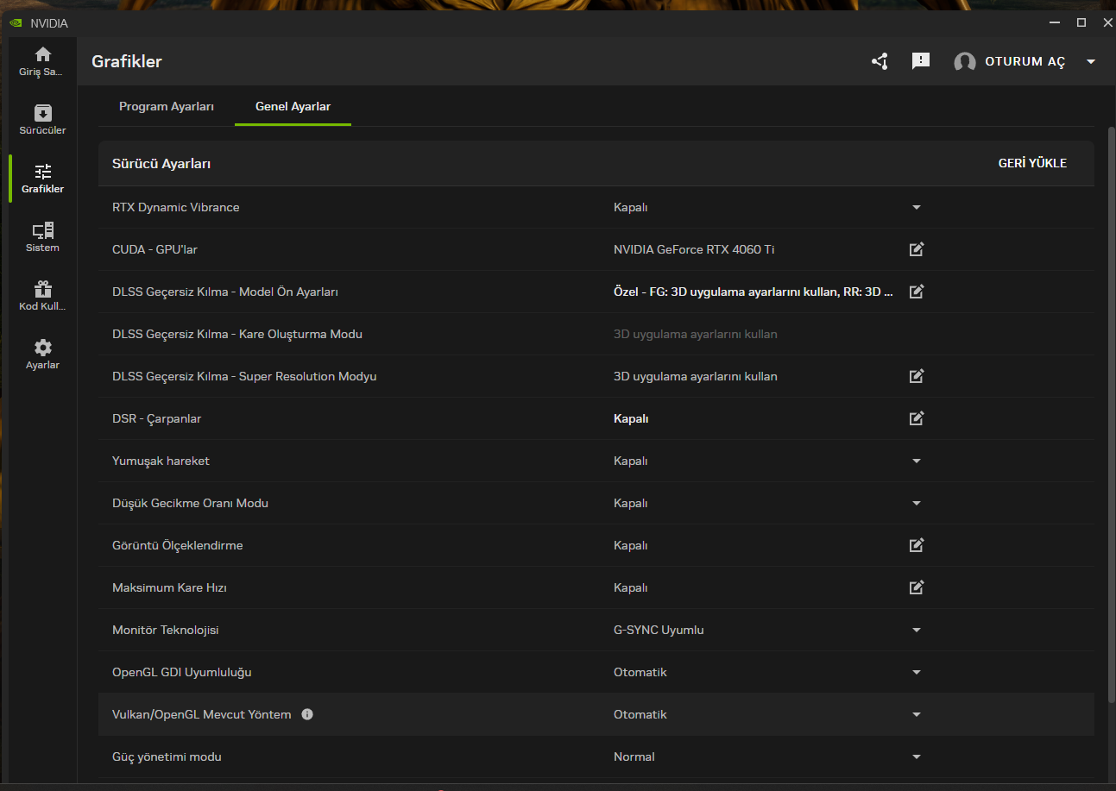Open the feedback notification icon
This screenshot has height=791, width=1116.
921,61
